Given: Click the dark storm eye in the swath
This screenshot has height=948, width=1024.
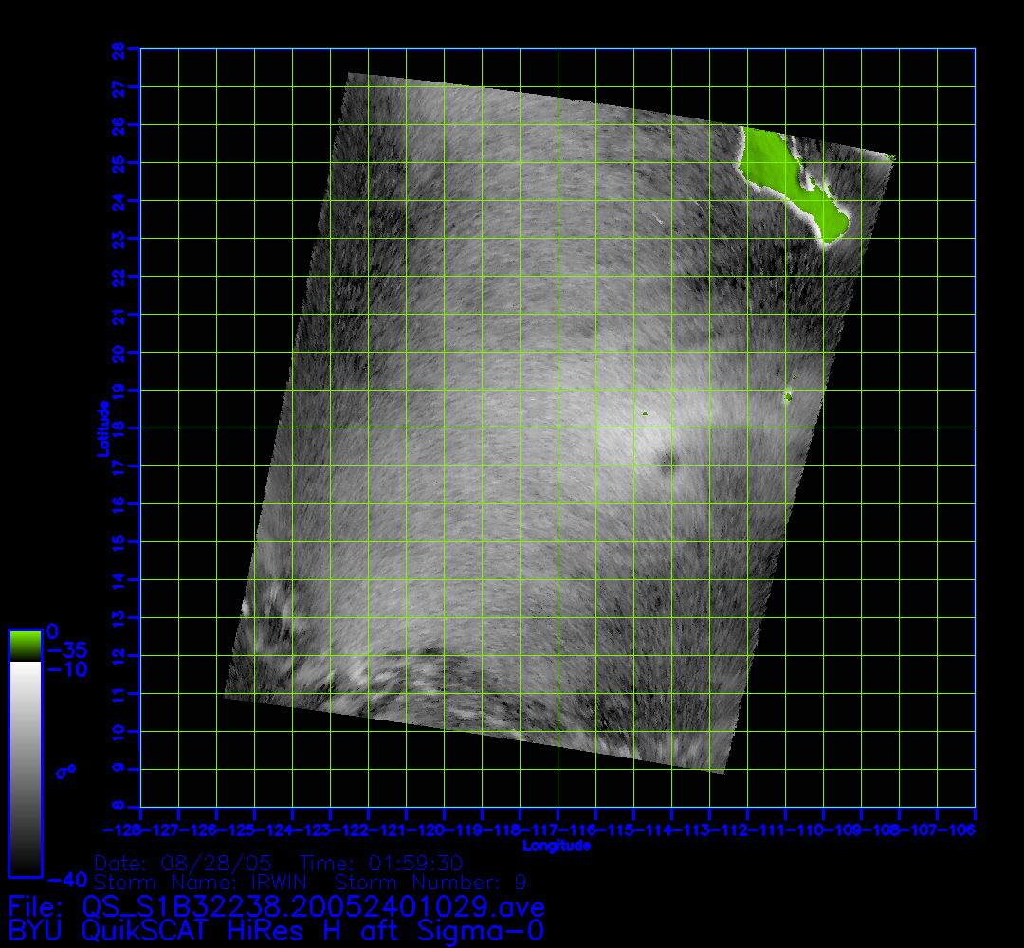Looking at the screenshot, I should tap(669, 462).
